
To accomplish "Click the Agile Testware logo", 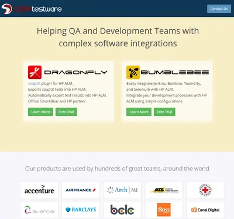I will (32, 9).
